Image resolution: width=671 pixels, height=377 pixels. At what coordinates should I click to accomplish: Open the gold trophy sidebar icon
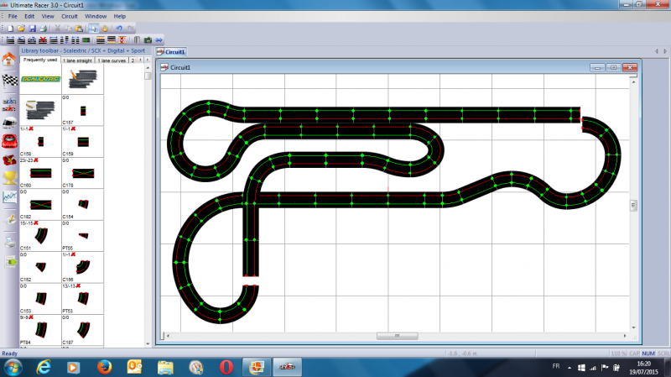click(x=9, y=175)
